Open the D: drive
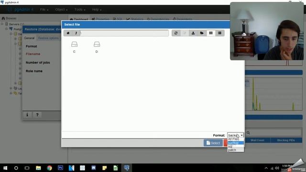Image resolution: width=306 pixels, height=172 pixels. point(97,47)
